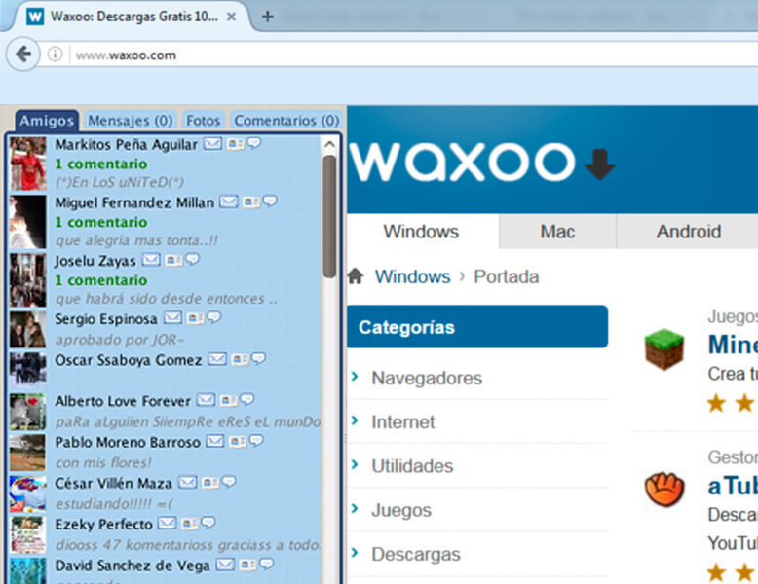Click the Categorías header
Viewport: 758px width, 584px height.
coord(477,327)
